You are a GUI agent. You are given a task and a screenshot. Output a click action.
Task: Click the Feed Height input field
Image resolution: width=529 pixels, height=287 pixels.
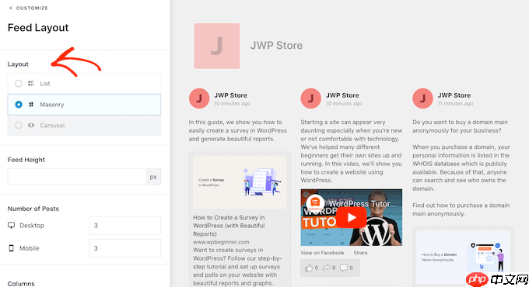pyautogui.click(x=77, y=177)
